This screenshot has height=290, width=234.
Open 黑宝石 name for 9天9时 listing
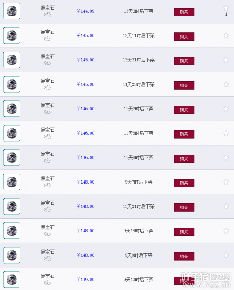click(x=48, y=252)
